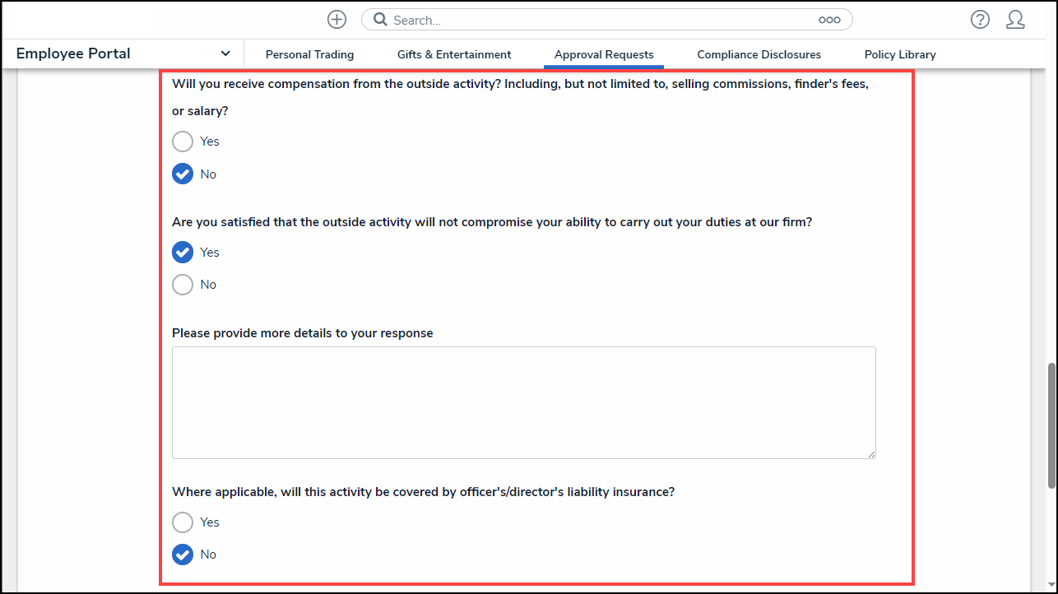Screen dimensions: 1058x594
Task: Choose Yes for liability insurance coverage
Action: [183, 522]
